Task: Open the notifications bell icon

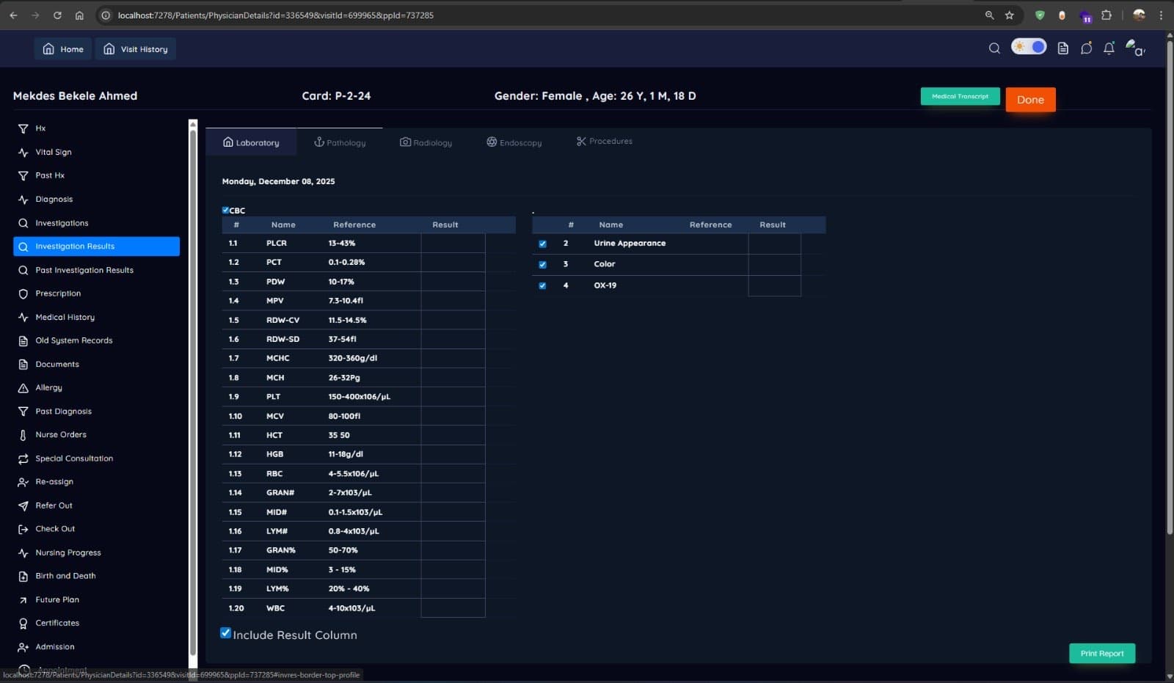Action: [x=1109, y=48]
